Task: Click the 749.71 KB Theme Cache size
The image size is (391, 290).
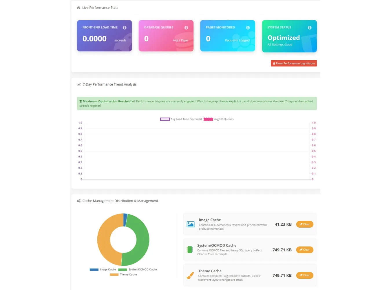Action: click(282, 275)
